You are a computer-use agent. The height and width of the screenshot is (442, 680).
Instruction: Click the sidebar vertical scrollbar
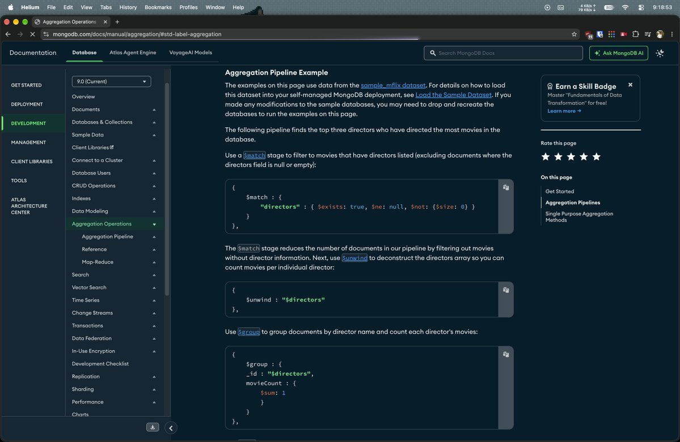click(x=167, y=189)
